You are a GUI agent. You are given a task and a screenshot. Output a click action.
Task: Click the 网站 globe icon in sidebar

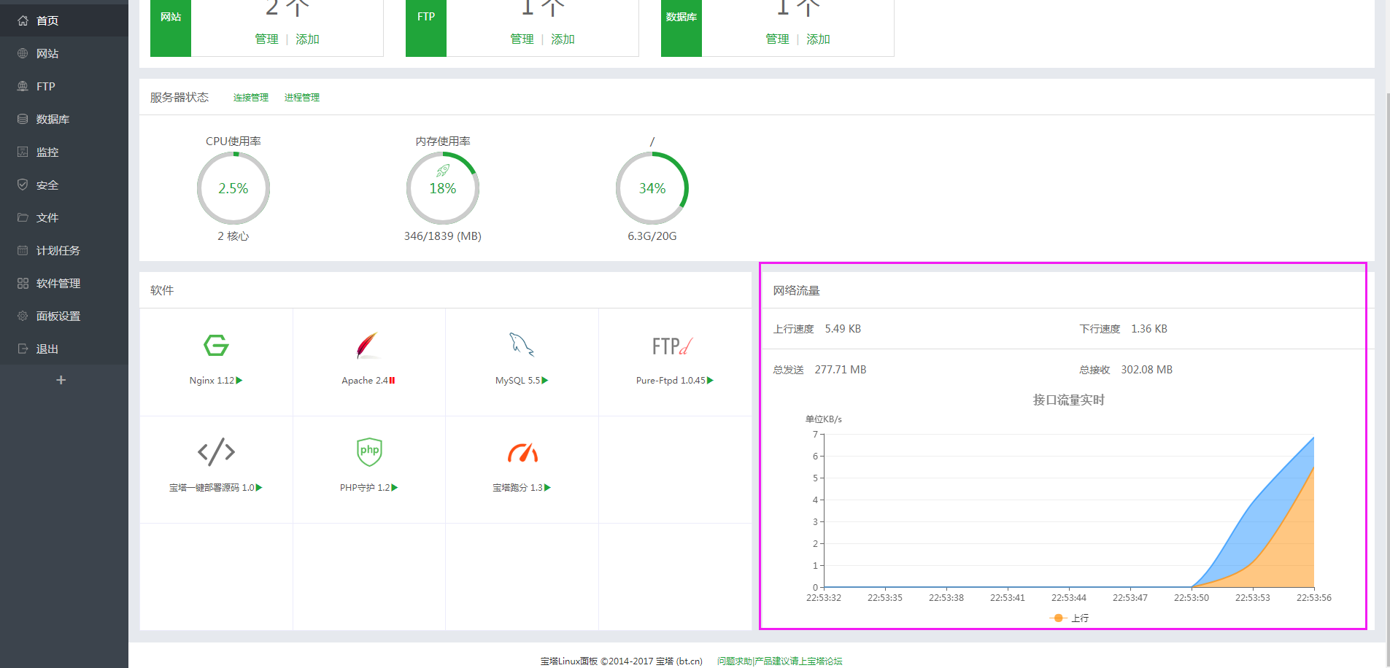(x=23, y=53)
